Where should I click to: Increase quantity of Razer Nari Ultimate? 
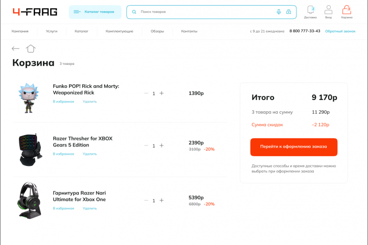point(162,201)
